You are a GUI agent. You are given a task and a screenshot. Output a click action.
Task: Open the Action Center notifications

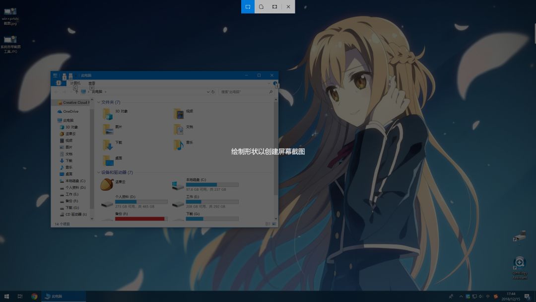click(x=528, y=296)
